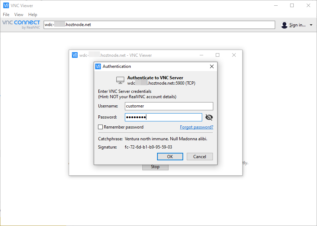The image size is (317, 226).
Task: Stop the connection attempt
Action: [x=155, y=167]
